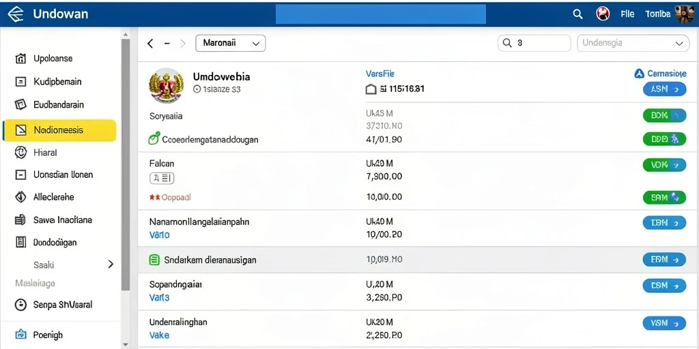Image resolution: width=699 pixels, height=349 pixels.
Task: Click the blue bar in header
Action: 381,14
